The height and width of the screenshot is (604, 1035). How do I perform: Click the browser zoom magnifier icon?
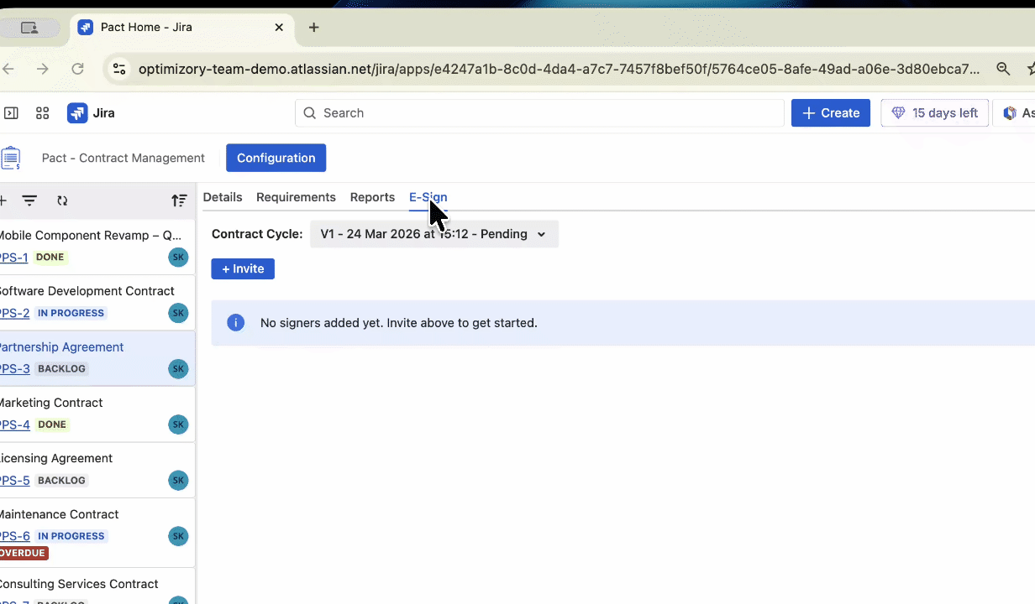point(1002,69)
